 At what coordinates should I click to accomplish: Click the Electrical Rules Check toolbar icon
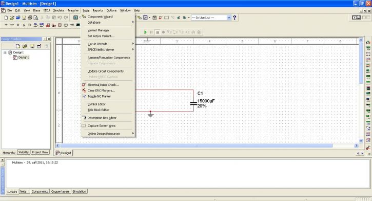[x=161, y=17]
